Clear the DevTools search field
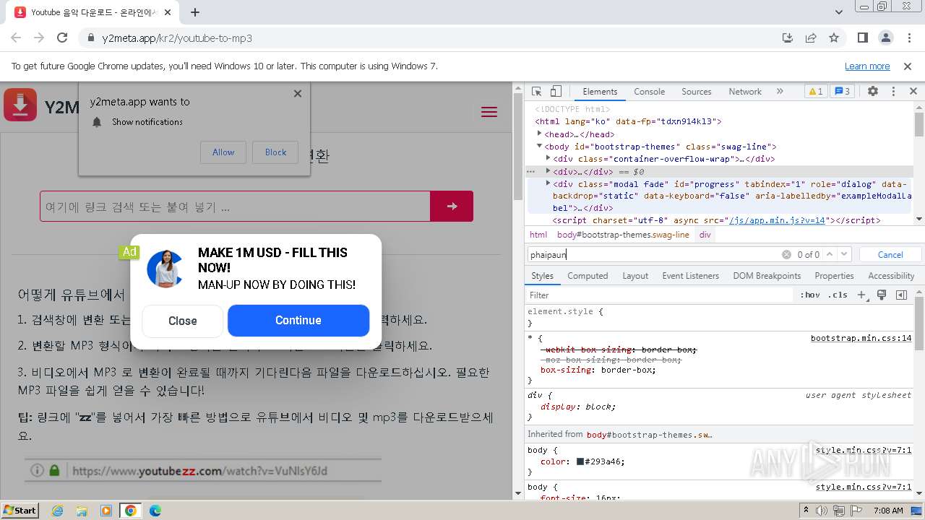Viewport: 925px width, 520px height. (x=786, y=254)
